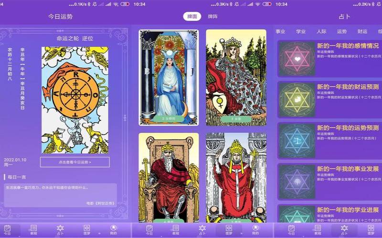
Task: Tap signal bars icon in 牌面 status bar
Action: click(250, 4)
